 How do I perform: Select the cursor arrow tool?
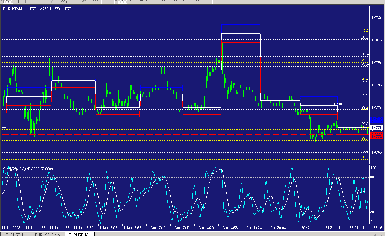point(6,1)
